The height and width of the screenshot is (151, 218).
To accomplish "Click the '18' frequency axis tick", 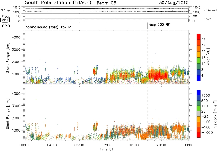I will click(18, 16).
